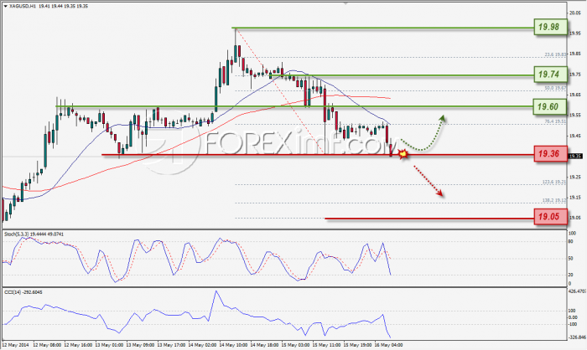
Task: Click the 19.60 resistance label
Action: coord(551,106)
